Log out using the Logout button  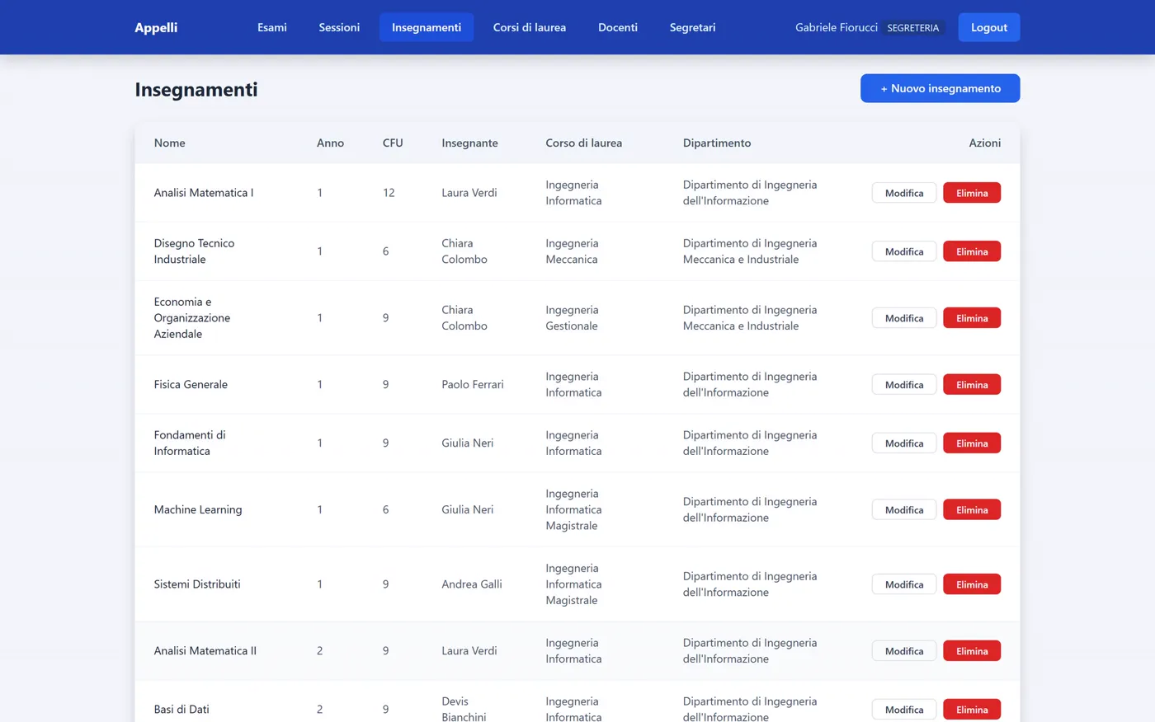[x=989, y=27]
